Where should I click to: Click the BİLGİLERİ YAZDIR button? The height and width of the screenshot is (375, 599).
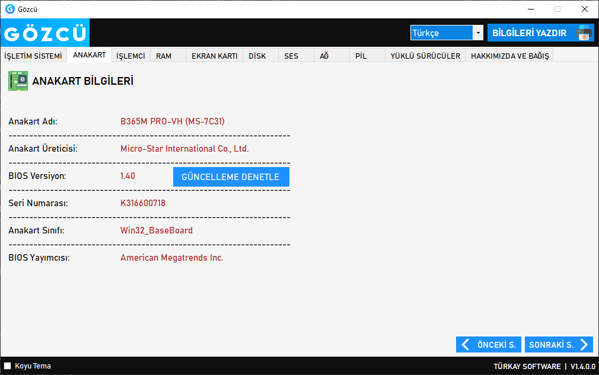(x=540, y=33)
